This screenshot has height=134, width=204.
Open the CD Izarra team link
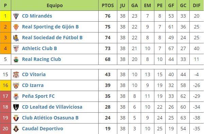33,85
